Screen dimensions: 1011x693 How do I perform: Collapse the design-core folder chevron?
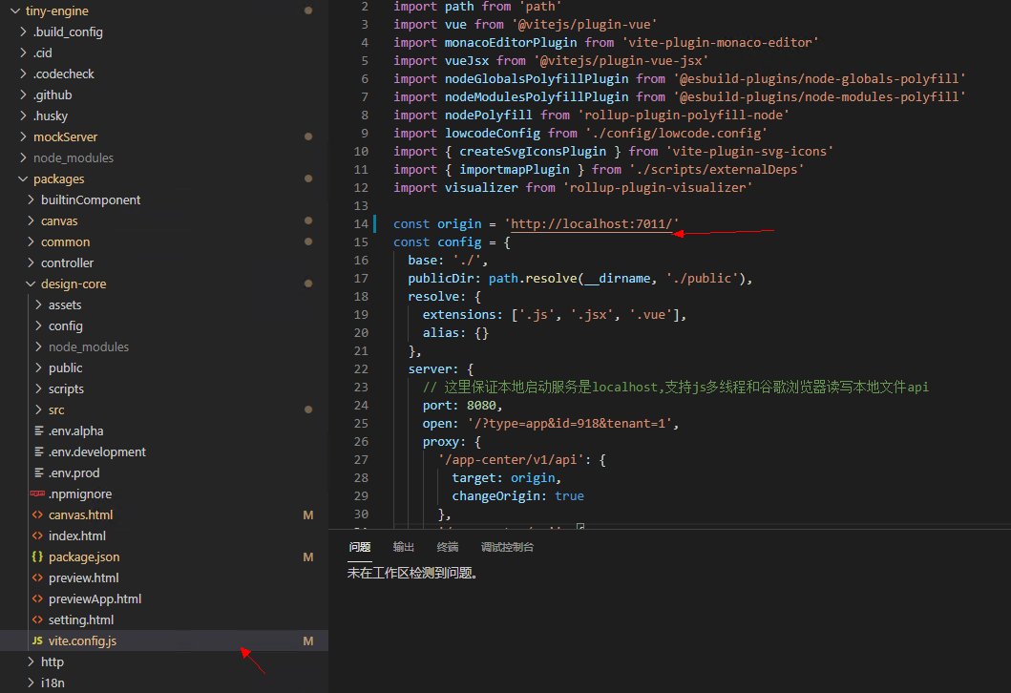point(31,284)
